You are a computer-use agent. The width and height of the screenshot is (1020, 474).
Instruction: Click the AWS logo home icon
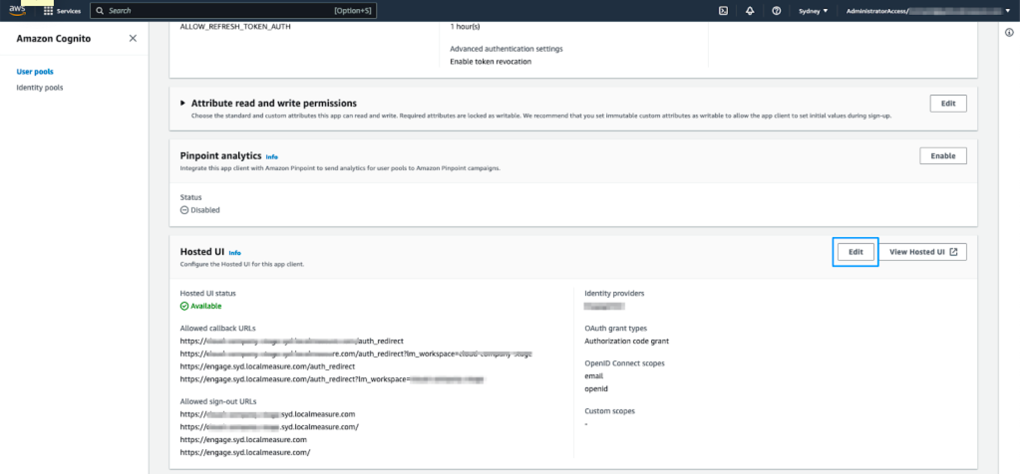(17, 10)
